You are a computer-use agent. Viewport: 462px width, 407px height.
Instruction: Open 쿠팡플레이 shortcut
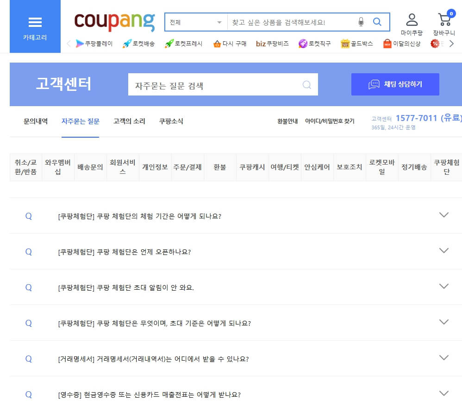click(x=94, y=44)
